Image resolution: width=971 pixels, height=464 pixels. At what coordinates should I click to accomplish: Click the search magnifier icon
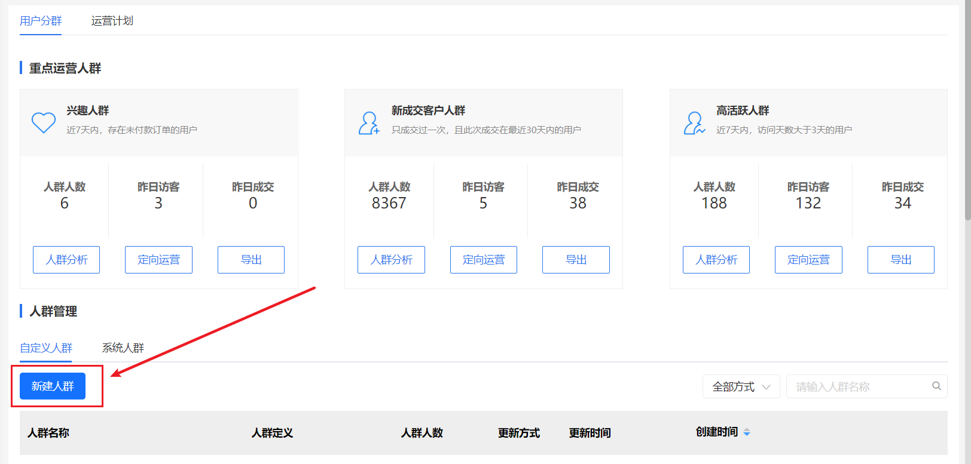coord(936,386)
